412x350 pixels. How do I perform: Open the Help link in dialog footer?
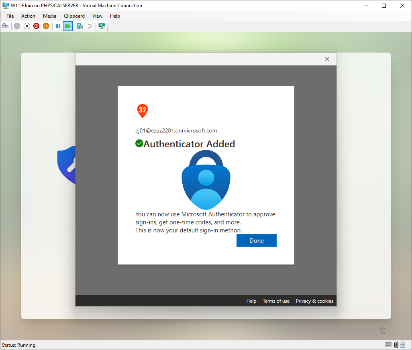pyautogui.click(x=251, y=301)
